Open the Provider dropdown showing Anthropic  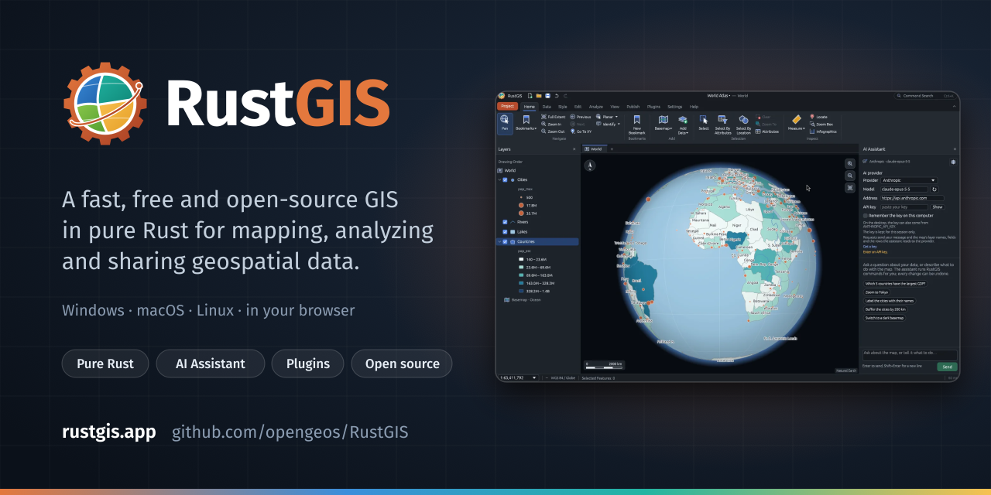(x=909, y=180)
